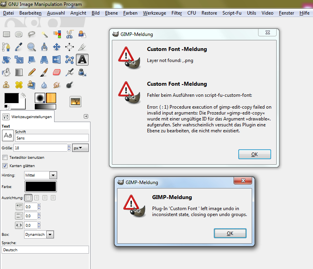Select the Pencil tool
Image resolution: width=313 pixels, height=269 pixels.
click(32, 72)
